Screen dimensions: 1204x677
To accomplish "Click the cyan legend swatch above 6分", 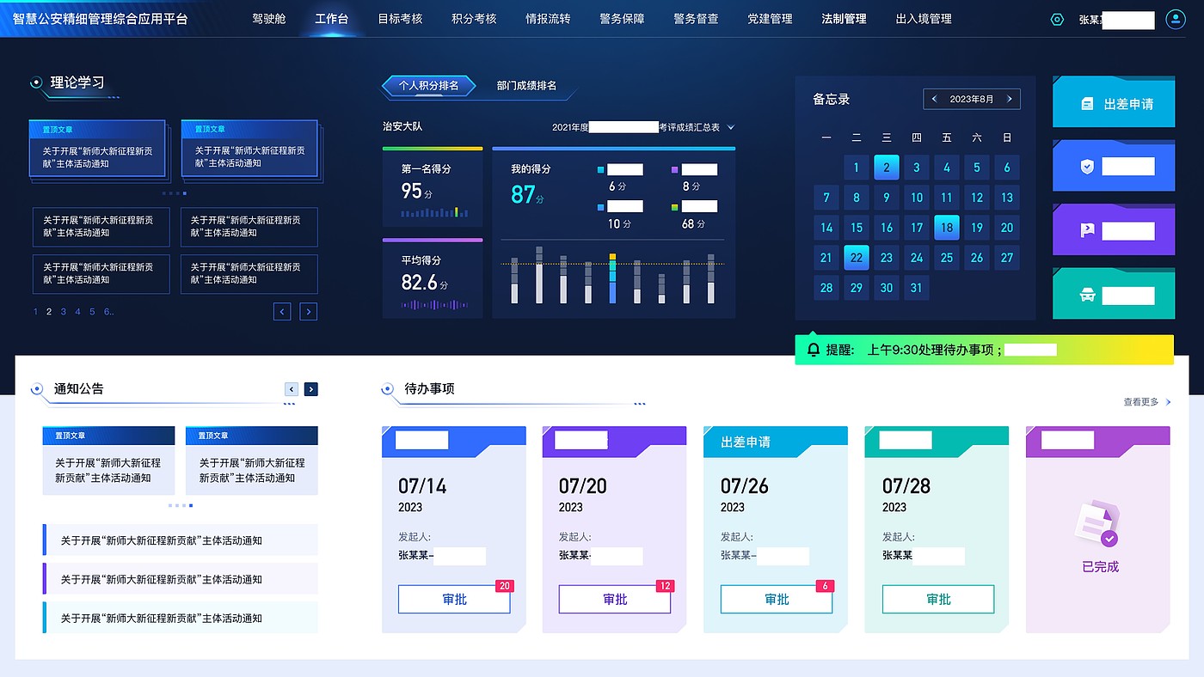I will pyautogui.click(x=601, y=170).
